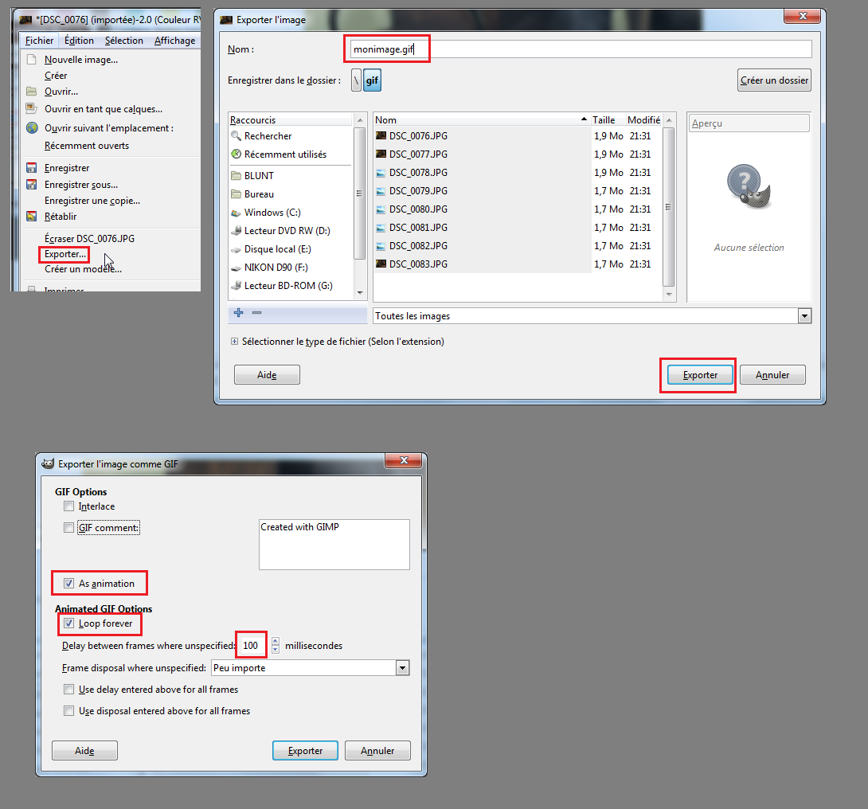The height and width of the screenshot is (809, 868).
Task: Increase the frame delay with up arrow
Action: (x=276, y=641)
